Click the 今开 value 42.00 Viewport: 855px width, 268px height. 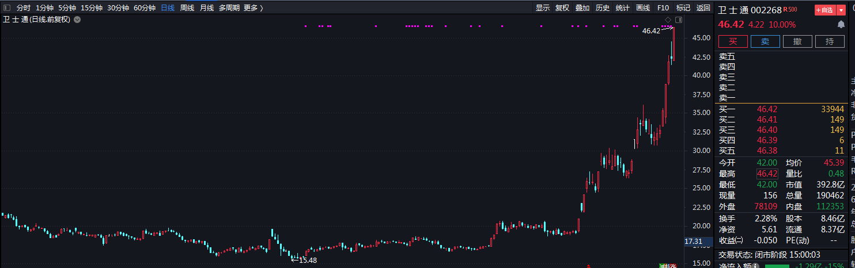pyautogui.click(x=767, y=163)
